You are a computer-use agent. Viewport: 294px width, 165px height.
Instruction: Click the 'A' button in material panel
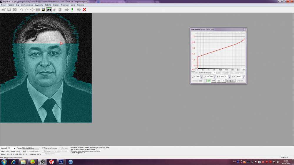point(223,81)
